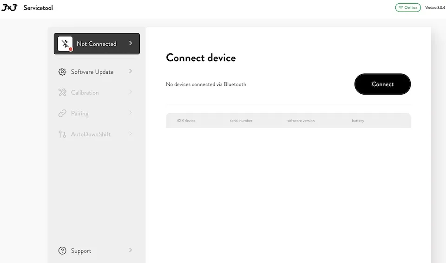Click the 'serial number' column header
Viewport: 446px width, 263px height.
pyautogui.click(x=241, y=121)
